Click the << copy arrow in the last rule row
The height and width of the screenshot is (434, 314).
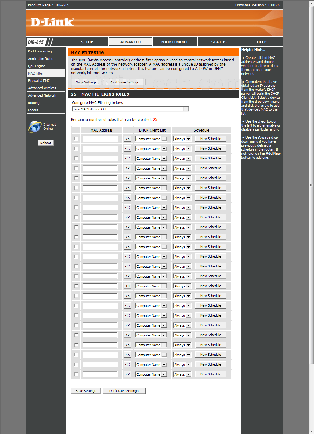coord(128,374)
